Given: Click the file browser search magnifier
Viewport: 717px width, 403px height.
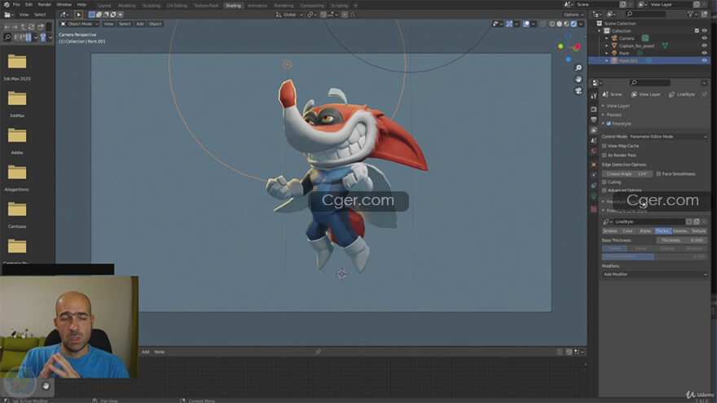Looking at the screenshot, I should (x=7, y=37).
